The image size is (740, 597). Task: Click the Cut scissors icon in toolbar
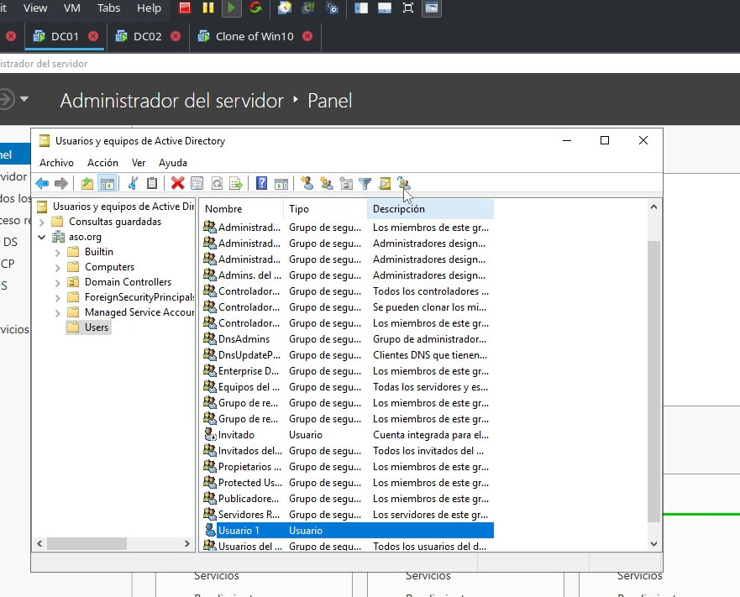[x=133, y=184]
